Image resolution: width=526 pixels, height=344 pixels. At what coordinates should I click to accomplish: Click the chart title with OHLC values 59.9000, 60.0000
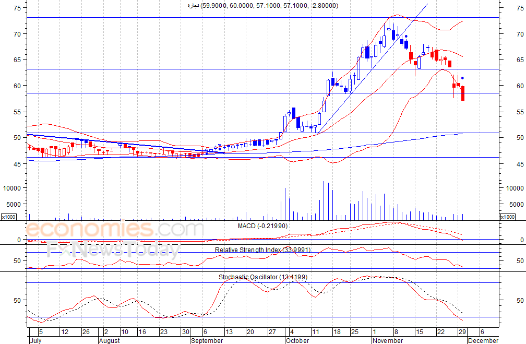[x=262, y=6]
